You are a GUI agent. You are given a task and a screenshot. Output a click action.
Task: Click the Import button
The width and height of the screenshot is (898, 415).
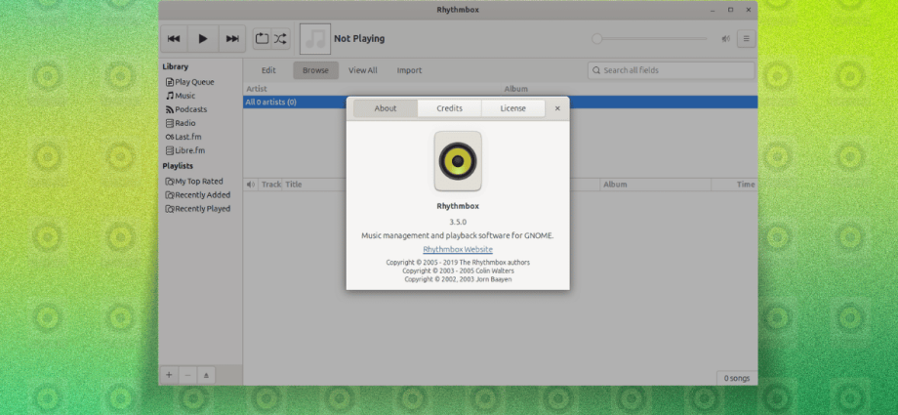click(409, 70)
